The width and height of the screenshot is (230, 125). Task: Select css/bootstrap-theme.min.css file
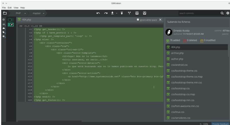[197, 82]
